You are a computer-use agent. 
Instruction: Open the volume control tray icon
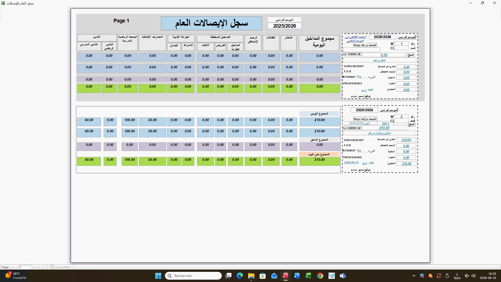pos(473,276)
